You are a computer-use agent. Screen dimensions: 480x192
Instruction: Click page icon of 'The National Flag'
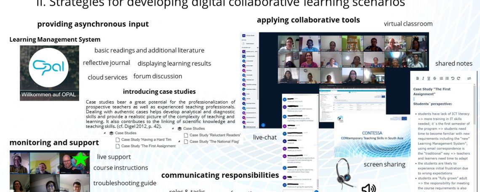tap(186, 141)
